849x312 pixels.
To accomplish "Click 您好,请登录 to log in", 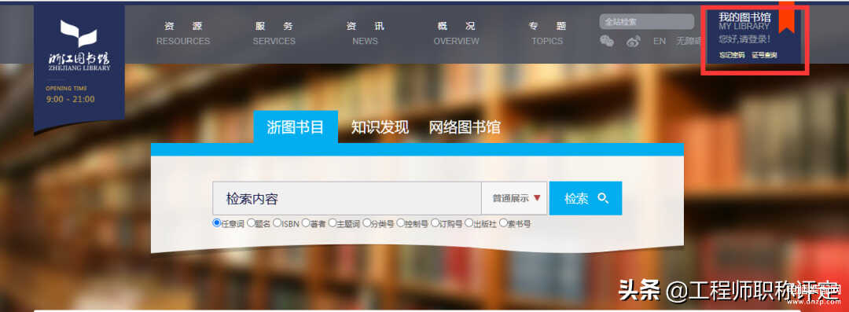I will [x=744, y=39].
